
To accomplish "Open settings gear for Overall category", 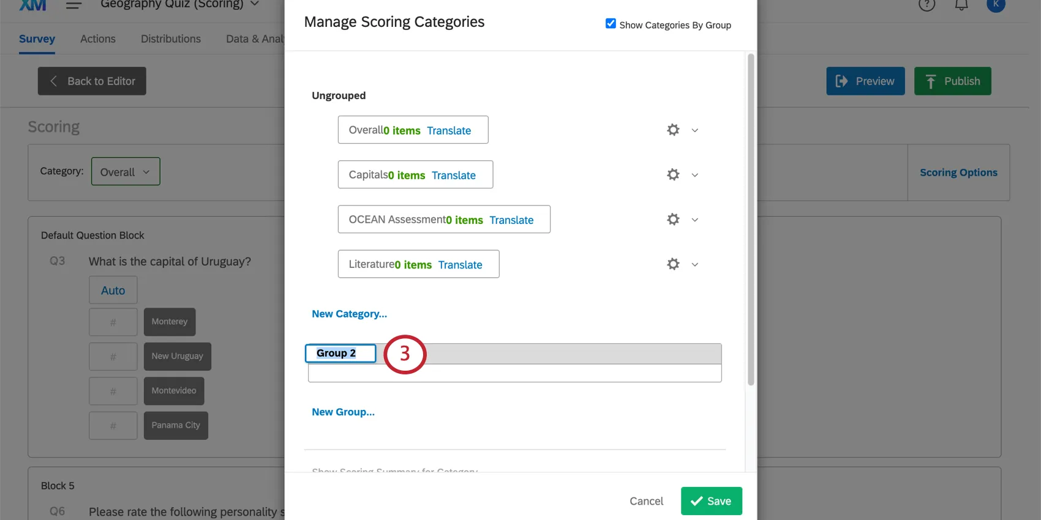I will click(x=672, y=130).
